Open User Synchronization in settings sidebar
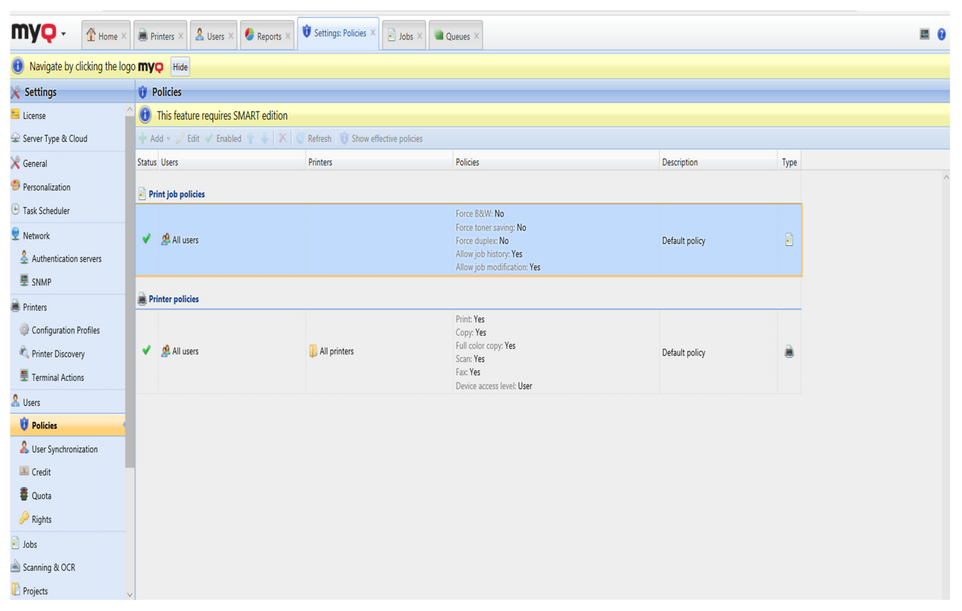Viewport: 962px width, 611px height. (64, 449)
